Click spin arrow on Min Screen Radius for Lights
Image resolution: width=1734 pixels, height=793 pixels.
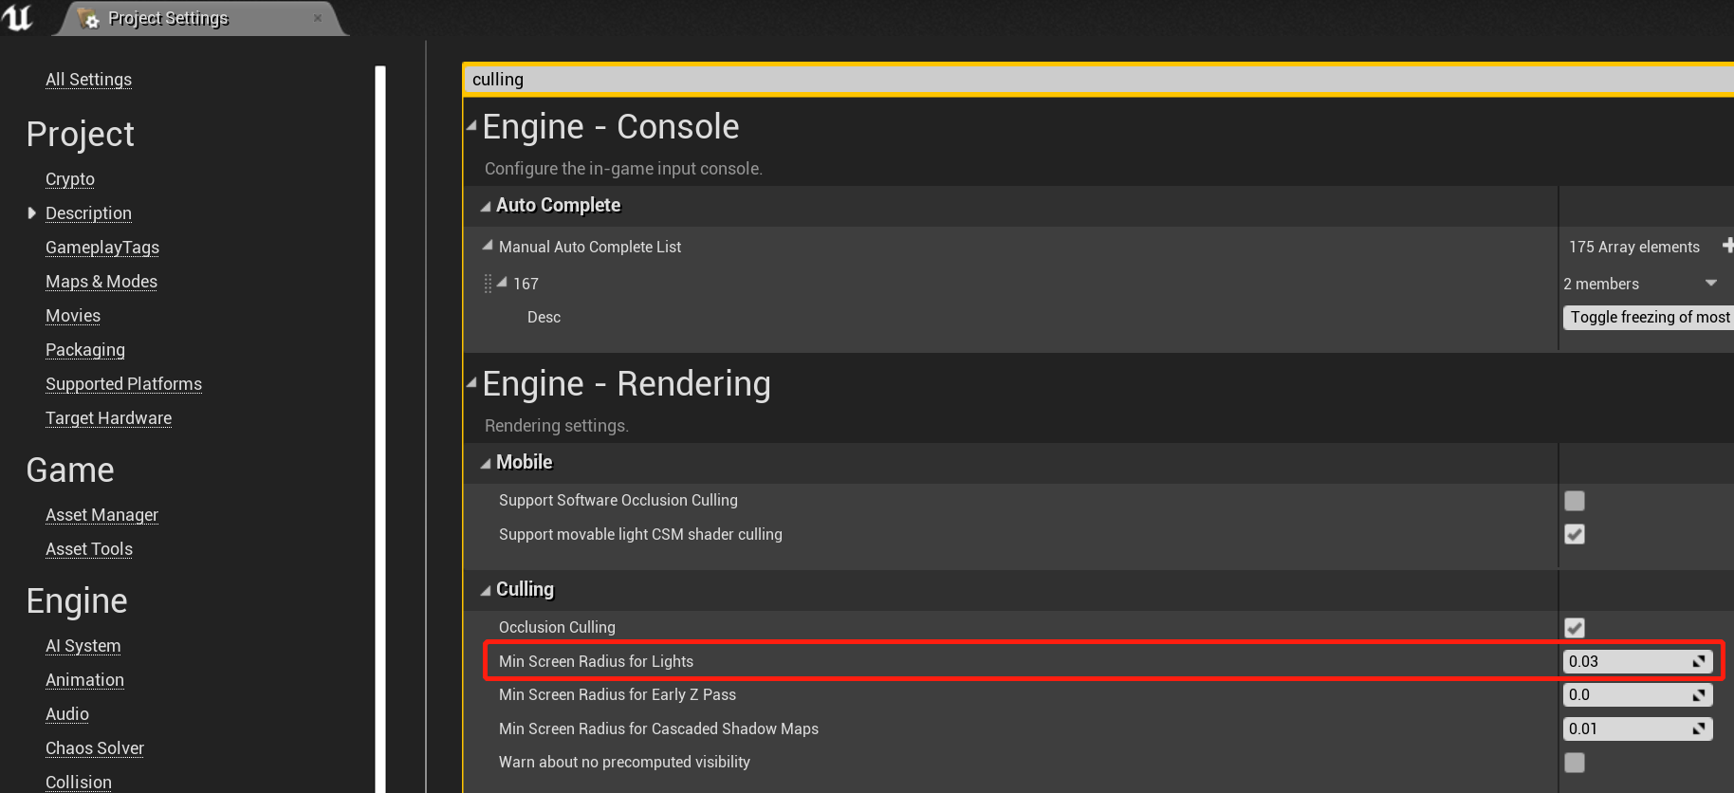[1699, 661]
